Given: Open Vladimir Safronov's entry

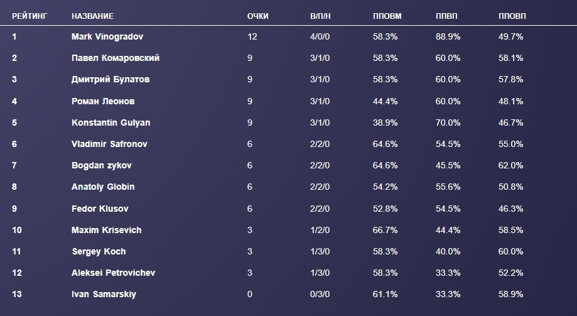Looking at the screenshot, I should [x=109, y=144].
